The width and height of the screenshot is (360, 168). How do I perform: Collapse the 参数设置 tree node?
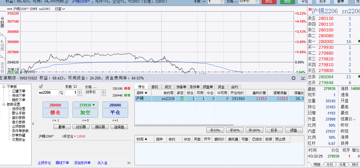click(4, 105)
